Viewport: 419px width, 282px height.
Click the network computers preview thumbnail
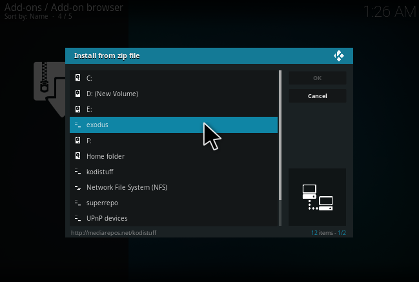click(318, 197)
